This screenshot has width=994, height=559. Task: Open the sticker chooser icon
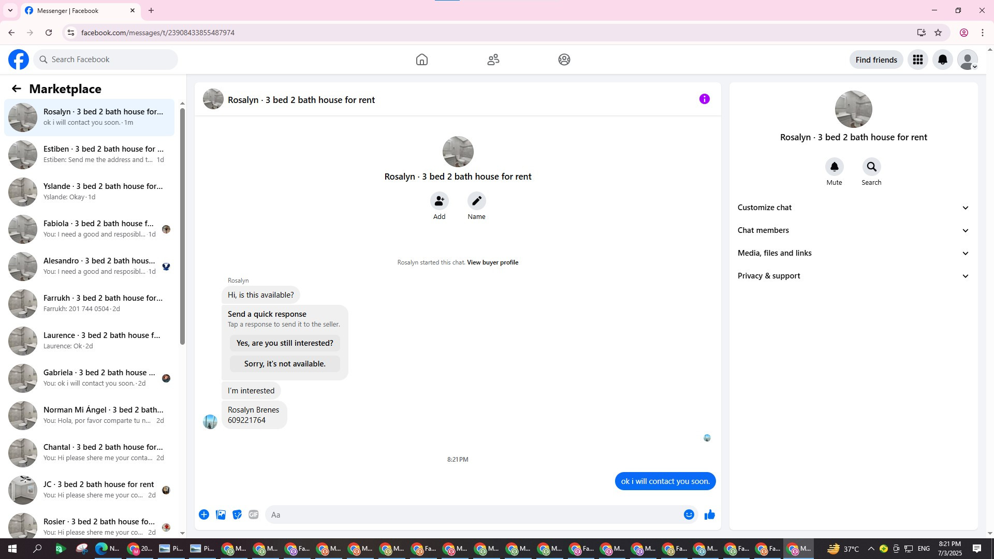click(237, 514)
